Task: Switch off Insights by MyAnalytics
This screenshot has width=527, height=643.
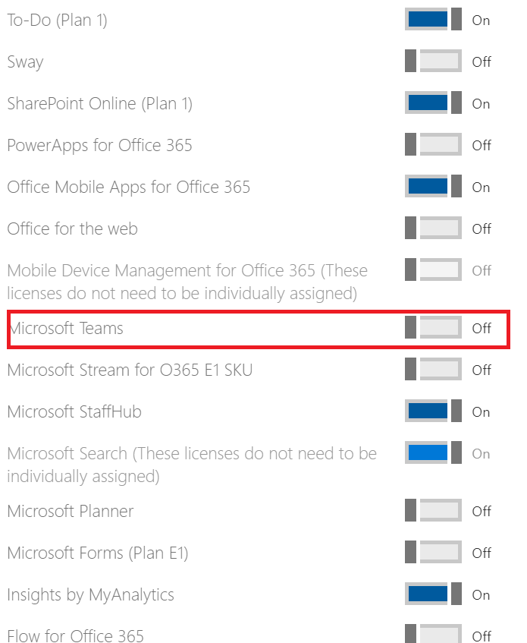Action: click(x=433, y=594)
